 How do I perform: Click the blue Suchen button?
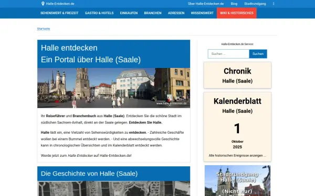coord(258,54)
